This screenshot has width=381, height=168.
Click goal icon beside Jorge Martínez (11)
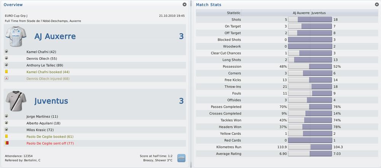coord(6,116)
